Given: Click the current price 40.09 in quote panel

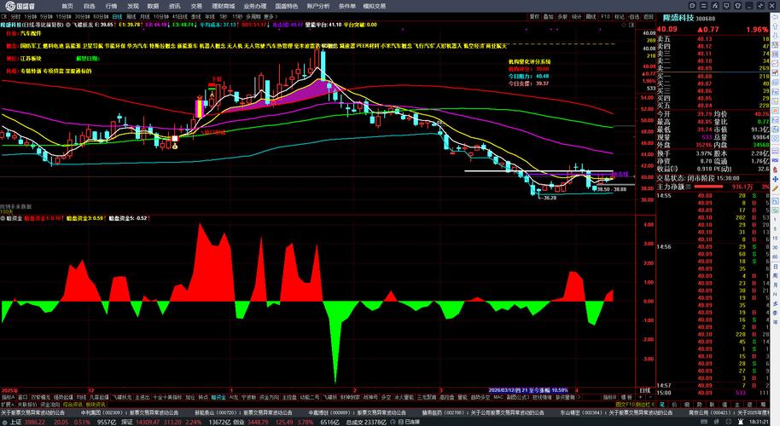Looking at the screenshot, I should pyautogui.click(x=667, y=29).
